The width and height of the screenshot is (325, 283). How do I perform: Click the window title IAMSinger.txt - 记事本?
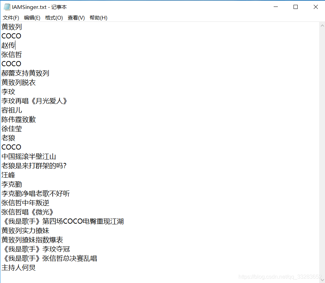point(39,7)
